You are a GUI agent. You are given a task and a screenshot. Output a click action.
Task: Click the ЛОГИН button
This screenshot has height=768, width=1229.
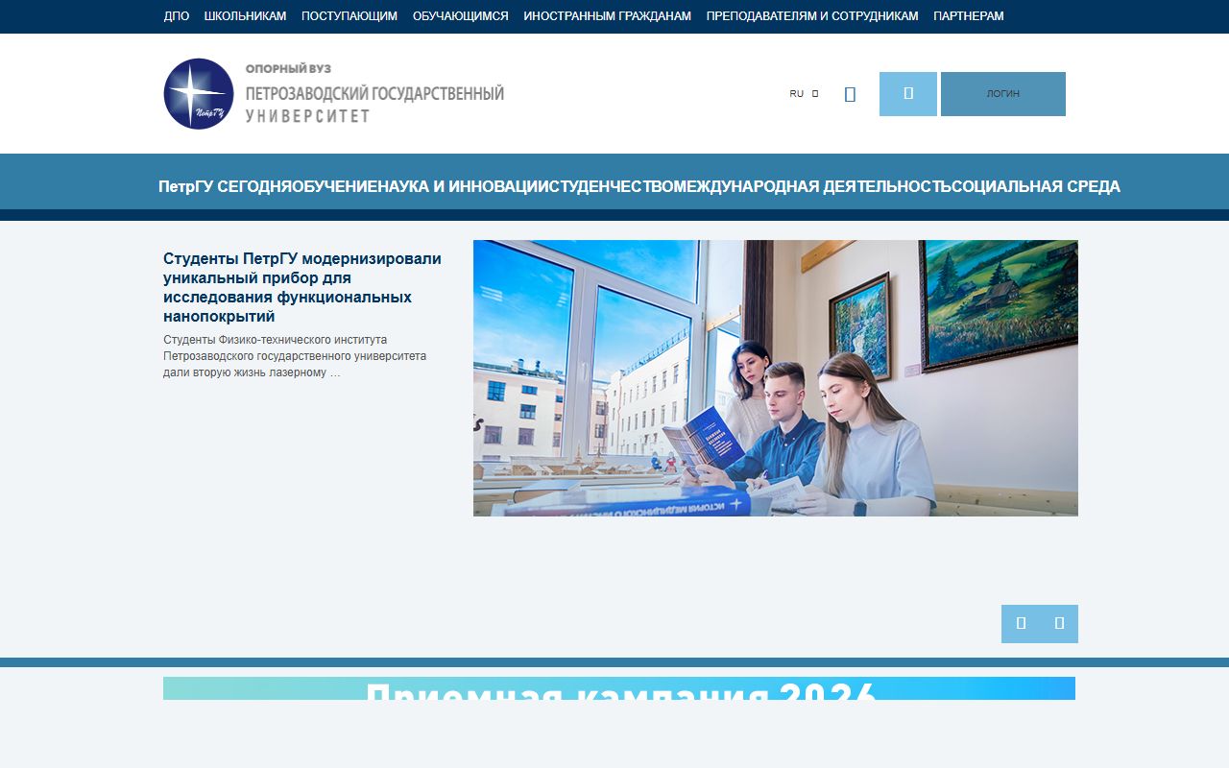1003,94
